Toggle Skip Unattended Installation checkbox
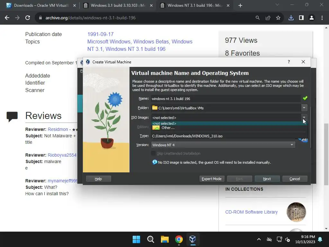 [153, 153]
